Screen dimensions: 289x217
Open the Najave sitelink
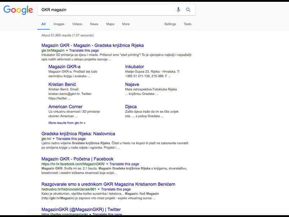(132, 84)
